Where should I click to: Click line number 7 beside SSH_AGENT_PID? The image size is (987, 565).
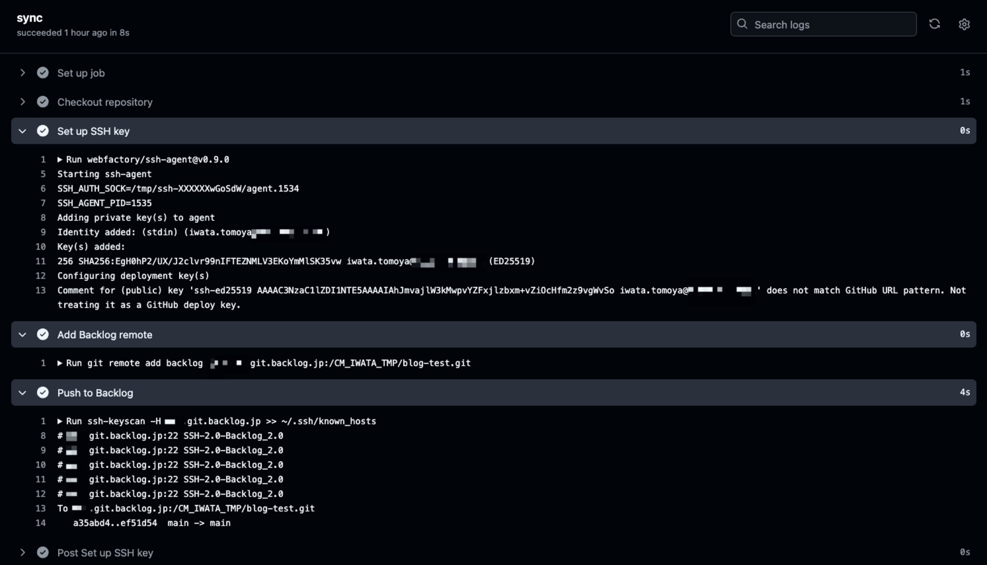pyautogui.click(x=43, y=203)
